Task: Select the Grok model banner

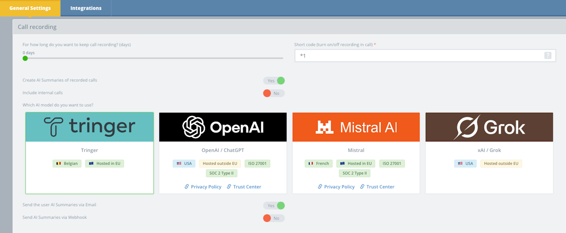Action: [x=489, y=127]
